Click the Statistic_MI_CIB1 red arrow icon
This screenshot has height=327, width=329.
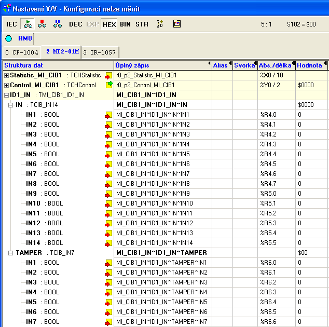[x=108, y=76]
